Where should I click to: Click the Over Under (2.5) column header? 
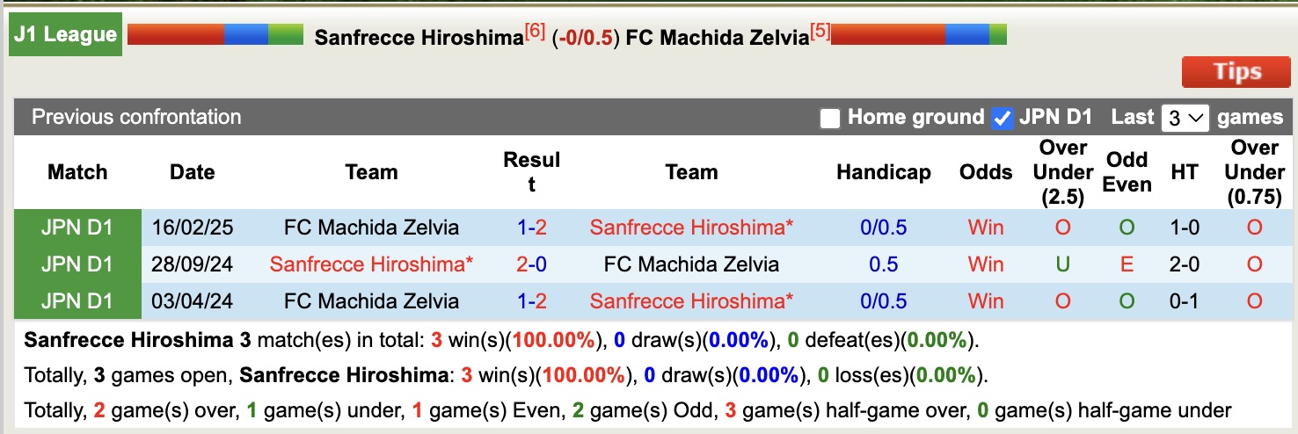coord(1063,172)
